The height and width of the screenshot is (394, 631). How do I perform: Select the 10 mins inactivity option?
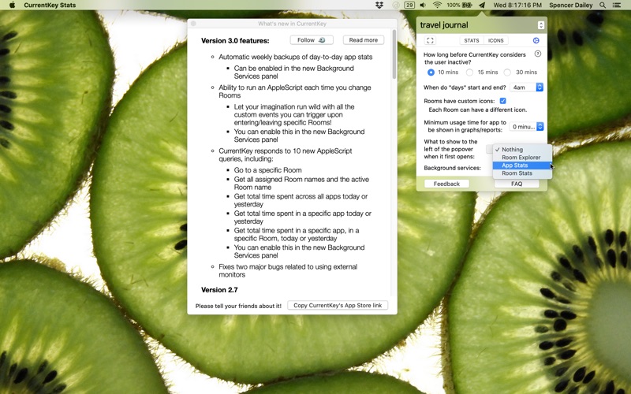tap(431, 72)
